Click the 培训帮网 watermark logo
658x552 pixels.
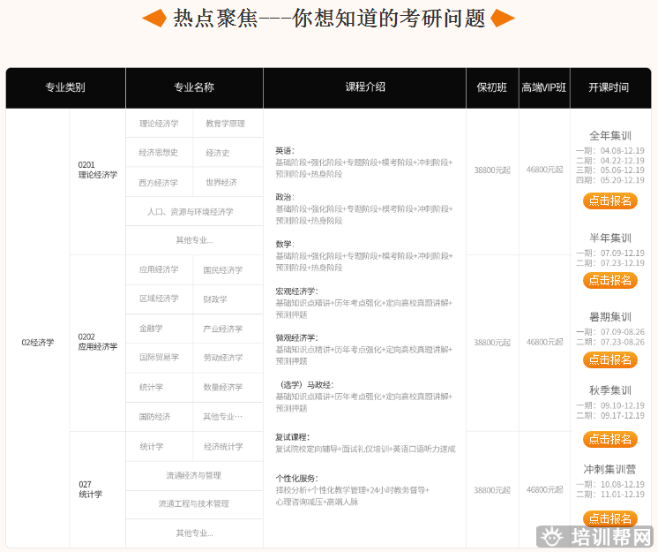point(595,537)
